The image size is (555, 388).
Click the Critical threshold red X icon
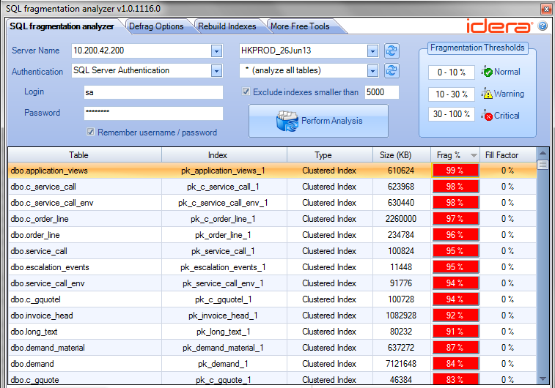click(x=487, y=115)
